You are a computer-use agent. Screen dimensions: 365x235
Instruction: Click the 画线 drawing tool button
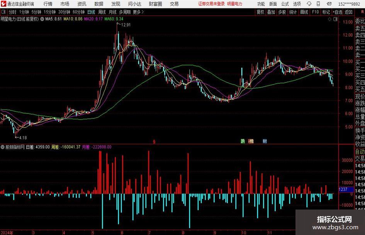pos(304,12)
